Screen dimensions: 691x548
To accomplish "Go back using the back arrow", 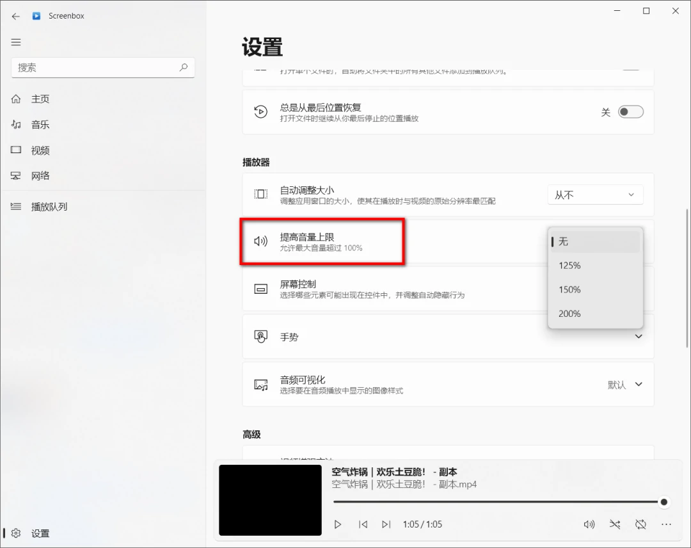I will pos(16,16).
